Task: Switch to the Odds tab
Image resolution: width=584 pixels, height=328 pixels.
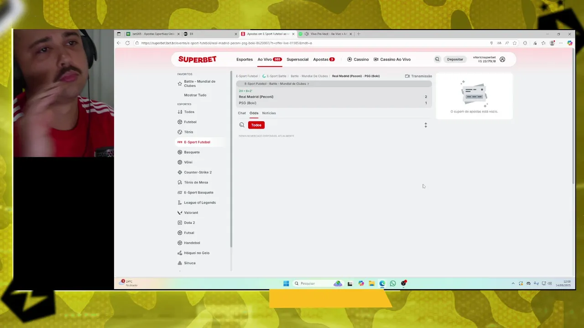Action: 254,113
